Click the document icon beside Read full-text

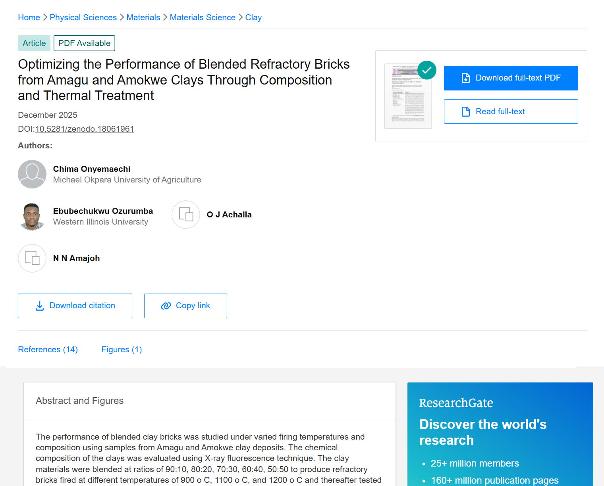466,111
